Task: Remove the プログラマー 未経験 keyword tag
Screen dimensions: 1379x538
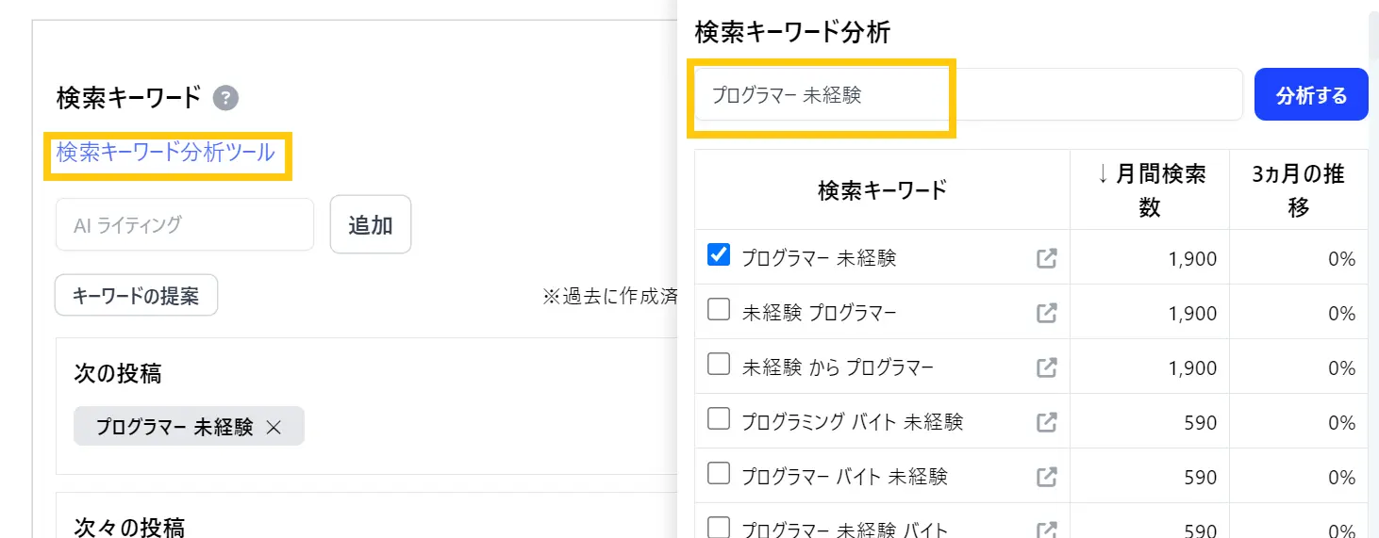Action: 274,427
